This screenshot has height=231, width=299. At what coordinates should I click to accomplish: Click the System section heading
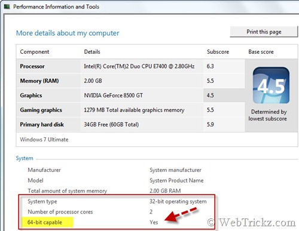(25, 158)
